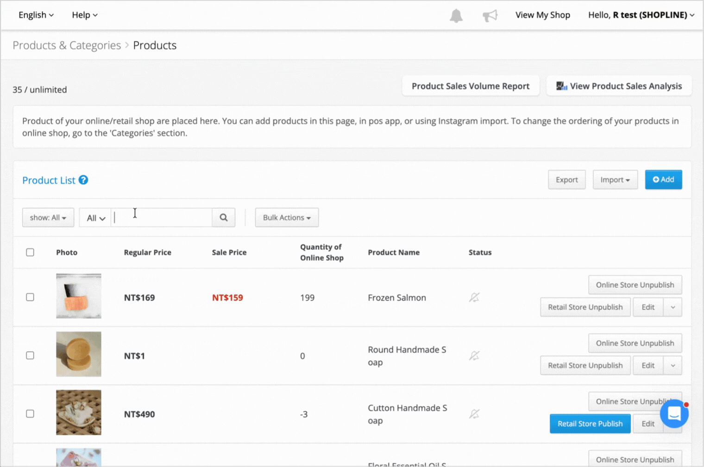Screen dimensions: 704x467
Task: Tick the Cutton Handmade Soap checkbox
Action: pyautogui.click(x=30, y=414)
